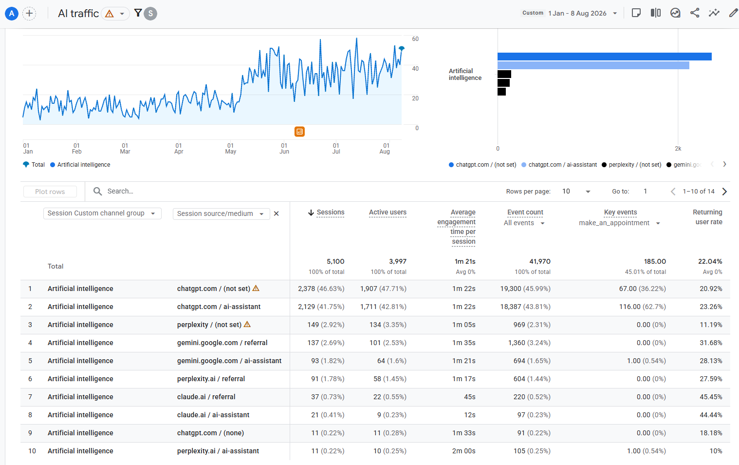
Task: Add a new comparison with the plus icon
Action: (29, 14)
